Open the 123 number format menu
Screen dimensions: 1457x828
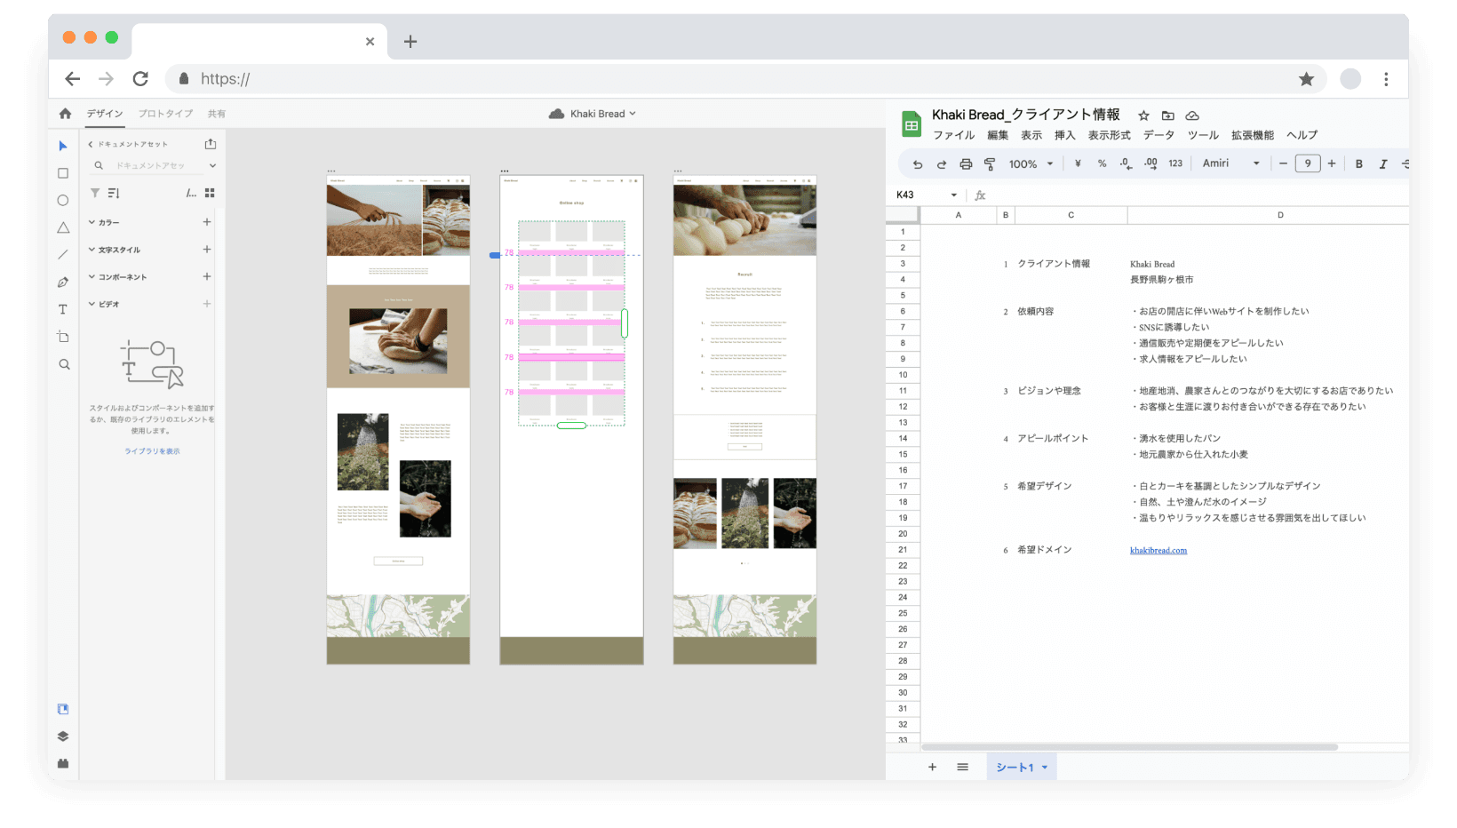pos(1175,163)
